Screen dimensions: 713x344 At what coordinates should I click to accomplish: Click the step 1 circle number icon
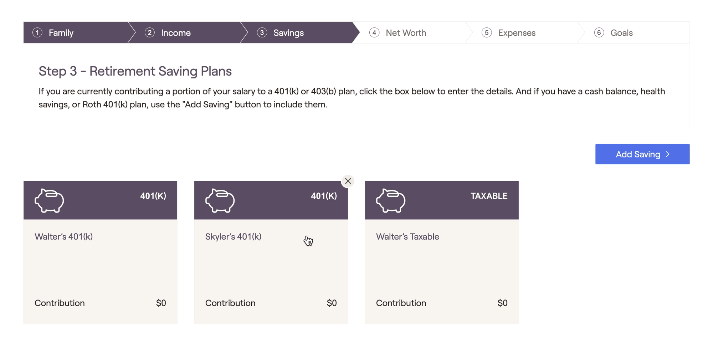[37, 33]
